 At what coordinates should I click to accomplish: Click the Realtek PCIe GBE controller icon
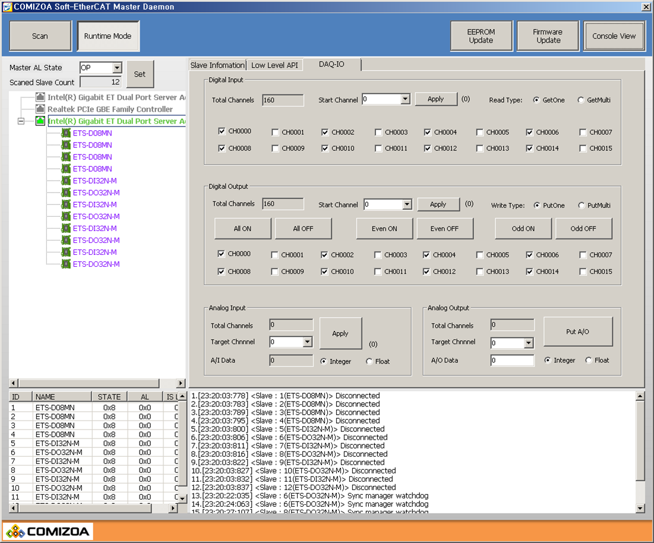pyautogui.click(x=40, y=109)
